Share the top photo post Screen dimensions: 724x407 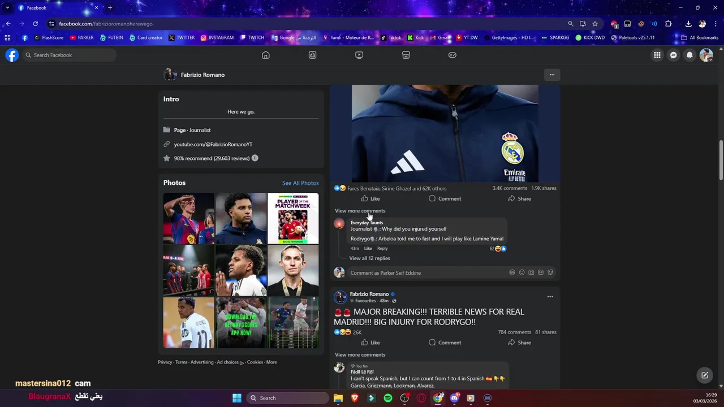[x=519, y=198]
